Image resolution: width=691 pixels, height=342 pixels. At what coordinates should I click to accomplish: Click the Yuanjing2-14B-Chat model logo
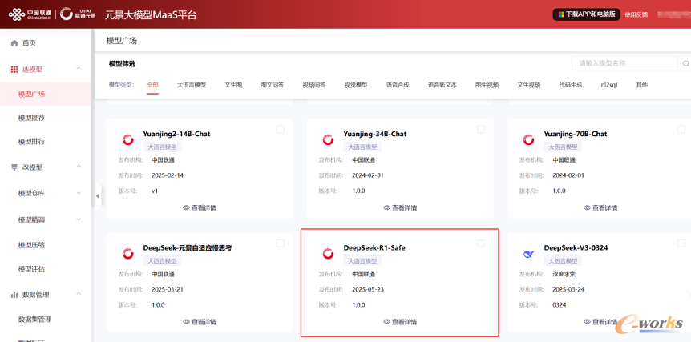pyautogui.click(x=128, y=140)
